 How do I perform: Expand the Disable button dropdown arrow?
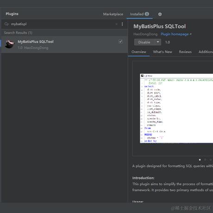point(158,42)
